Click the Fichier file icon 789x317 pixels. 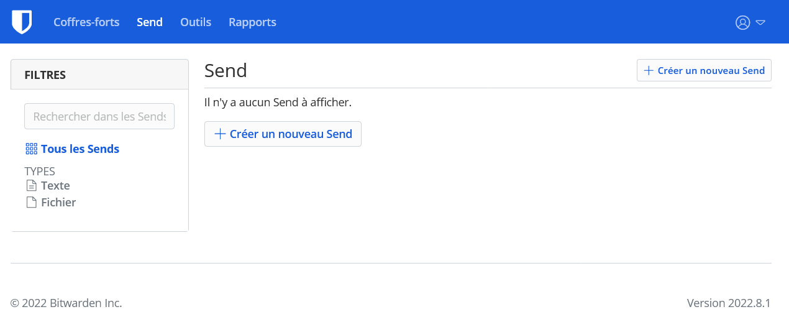point(31,203)
